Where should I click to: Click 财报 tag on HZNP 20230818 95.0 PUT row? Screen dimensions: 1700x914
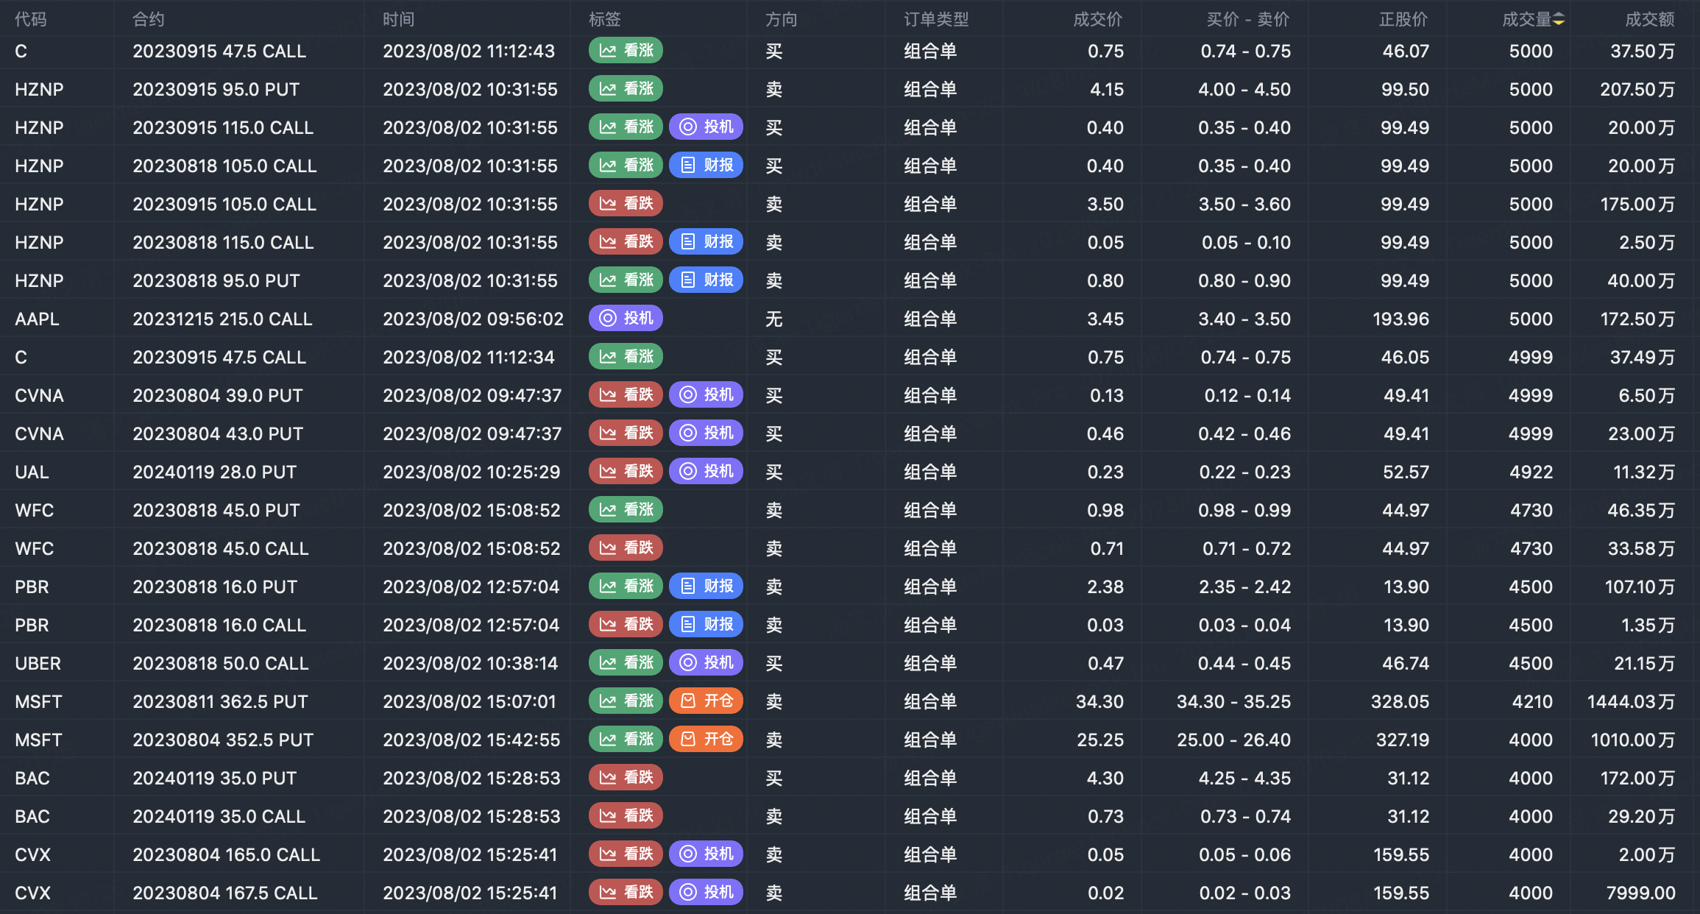pyautogui.click(x=706, y=280)
